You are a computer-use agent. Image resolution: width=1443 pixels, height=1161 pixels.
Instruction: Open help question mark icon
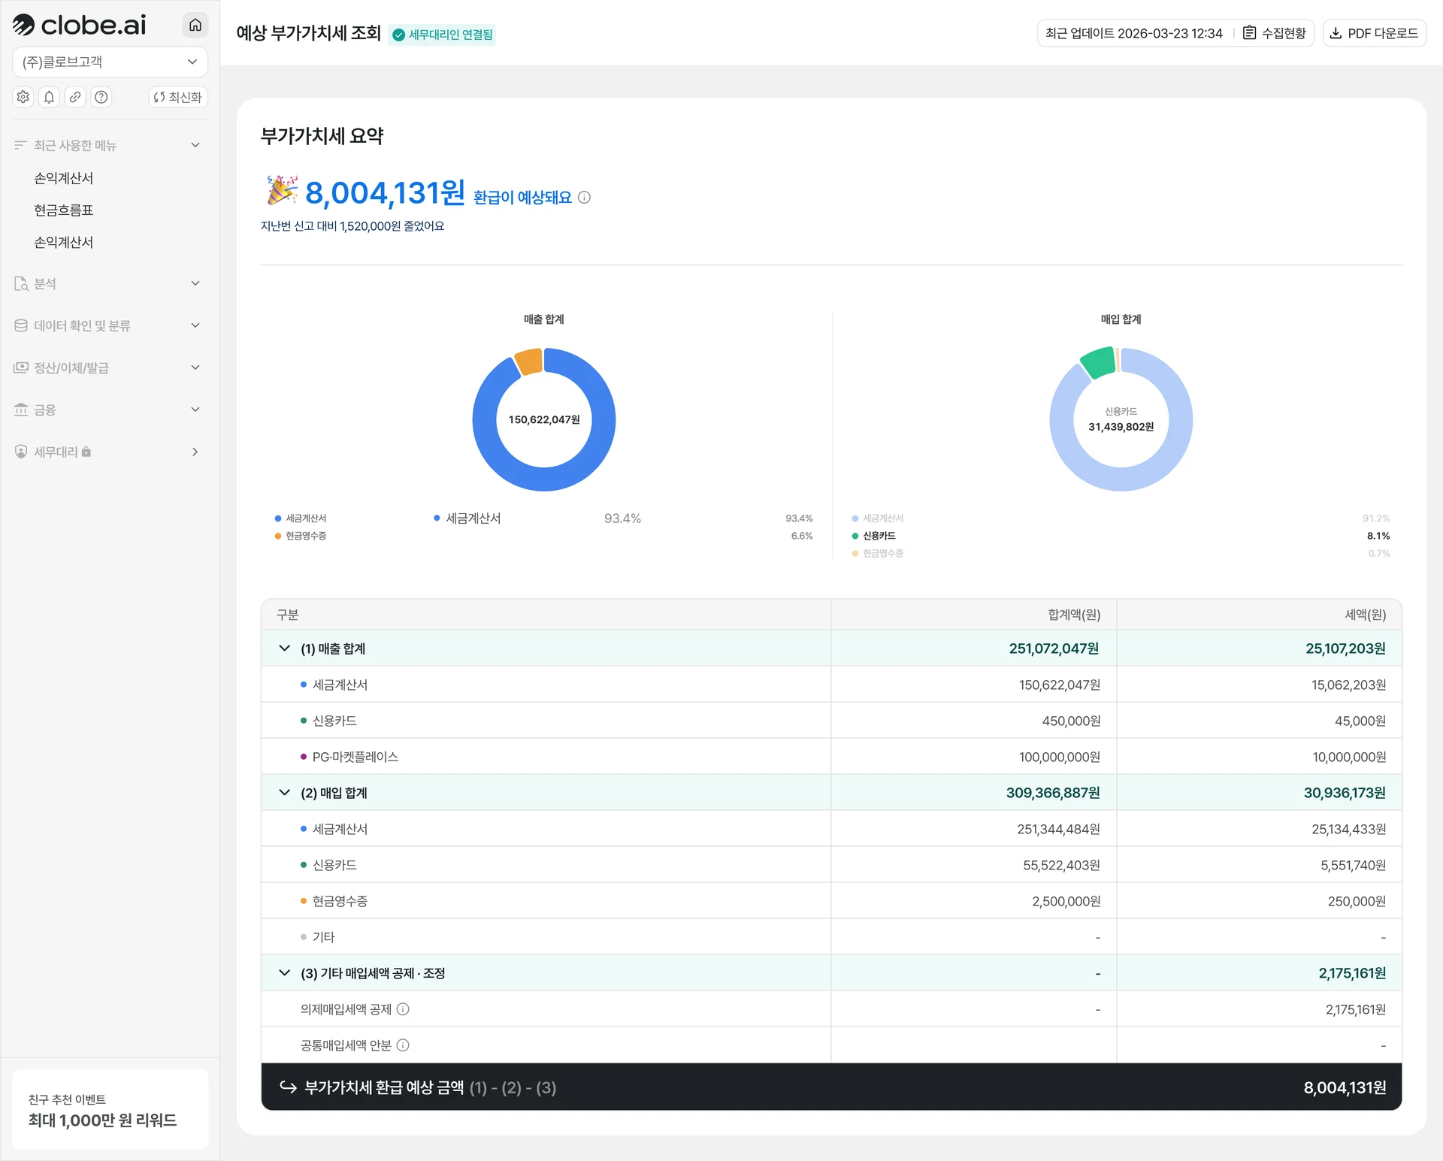click(x=101, y=97)
